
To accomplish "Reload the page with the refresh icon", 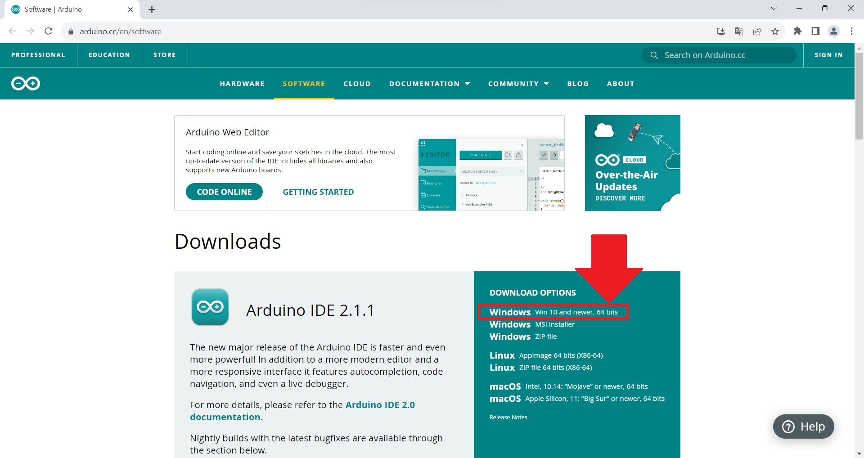I will pos(49,31).
